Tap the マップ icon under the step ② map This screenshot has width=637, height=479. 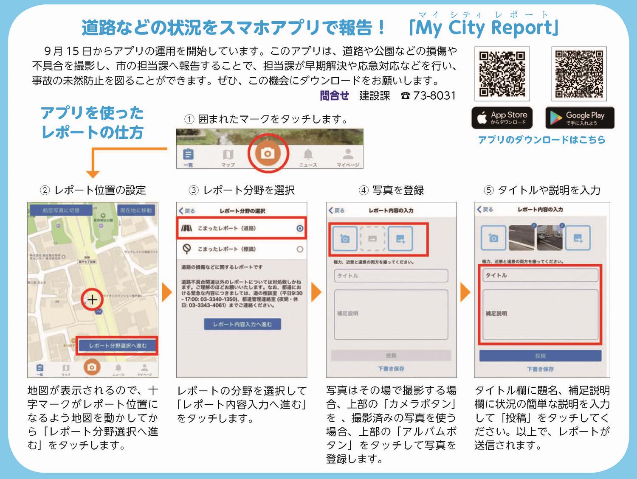pos(66,369)
